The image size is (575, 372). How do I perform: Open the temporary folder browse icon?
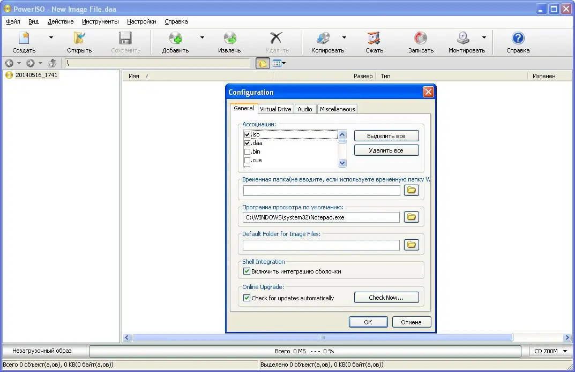411,190
